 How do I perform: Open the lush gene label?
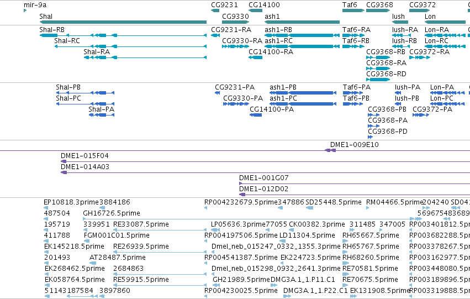398,17
